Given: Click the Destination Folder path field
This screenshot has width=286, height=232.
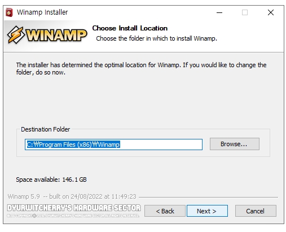Looking at the screenshot, I should point(113,145).
